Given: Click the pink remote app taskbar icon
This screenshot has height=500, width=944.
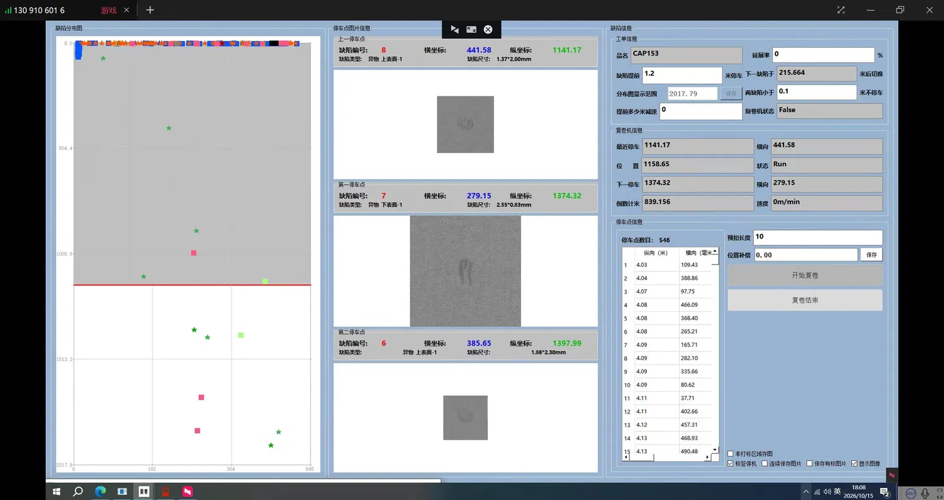Looking at the screenshot, I should 188,491.
